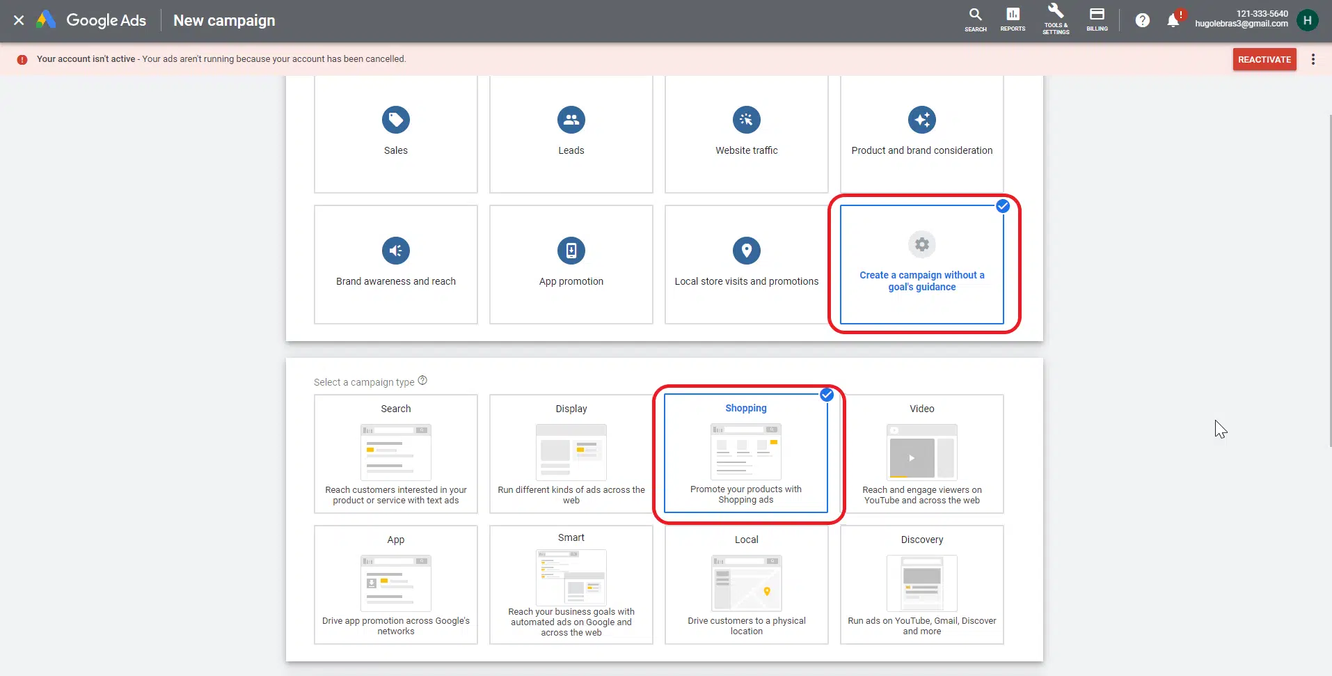Image resolution: width=1332 pixels, height=676 pixels.
Task: Open the Billing card icon
Action: pos(1097,19)
